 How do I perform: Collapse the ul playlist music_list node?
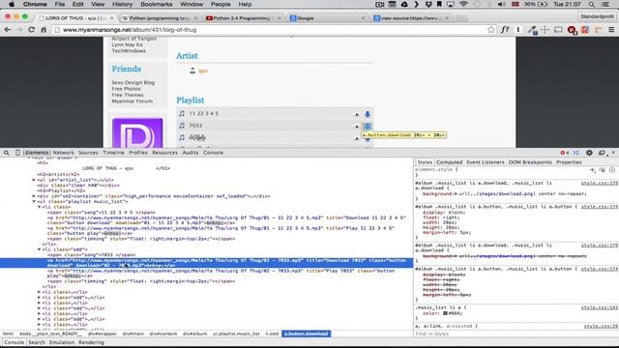(x=34, y=202)
